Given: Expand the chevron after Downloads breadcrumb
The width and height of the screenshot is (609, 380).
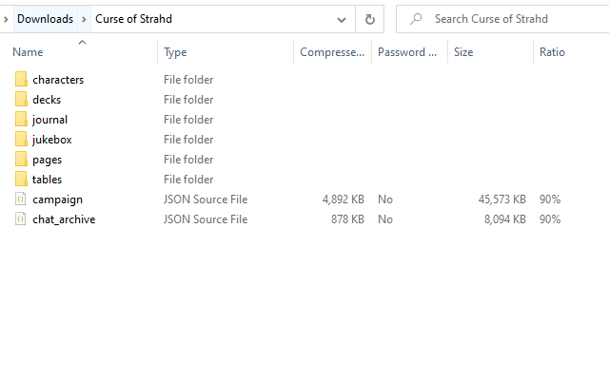Looking at the screenshot, I should (x=84, y=19).
